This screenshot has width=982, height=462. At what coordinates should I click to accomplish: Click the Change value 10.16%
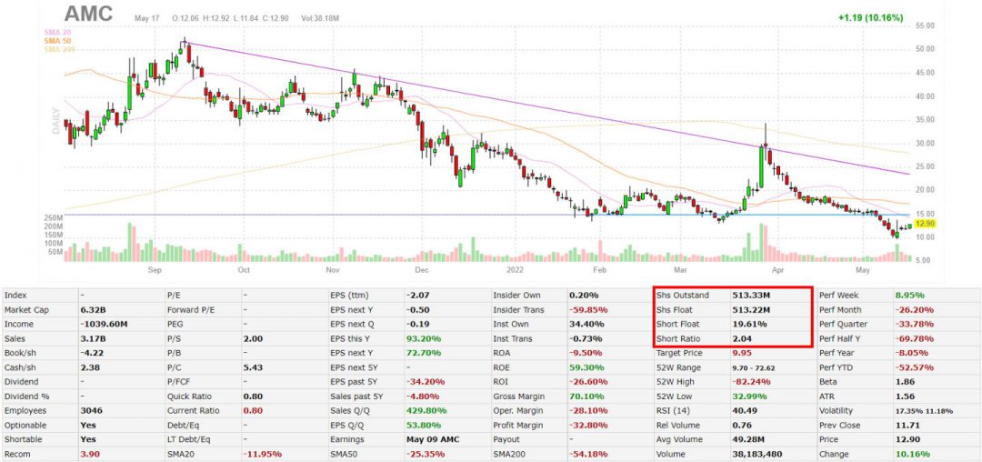[x=911, y=454]
